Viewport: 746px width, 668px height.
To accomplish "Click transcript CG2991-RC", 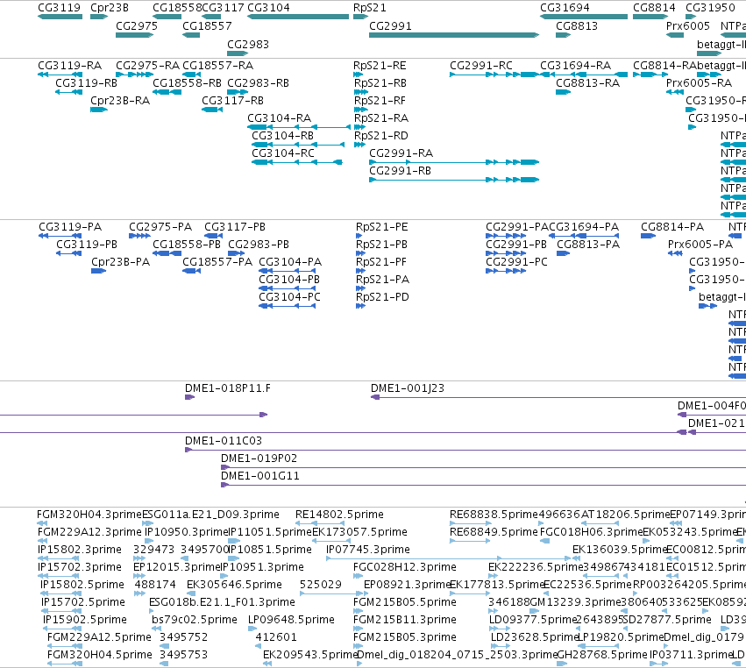I will point(494,75).
